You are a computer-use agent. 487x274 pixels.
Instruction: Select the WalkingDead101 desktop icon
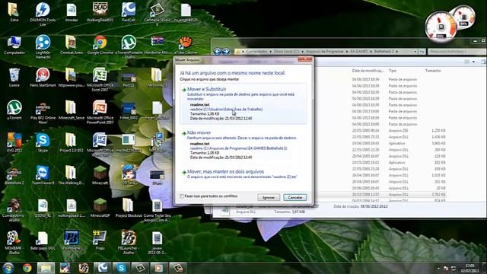(100, 12)
